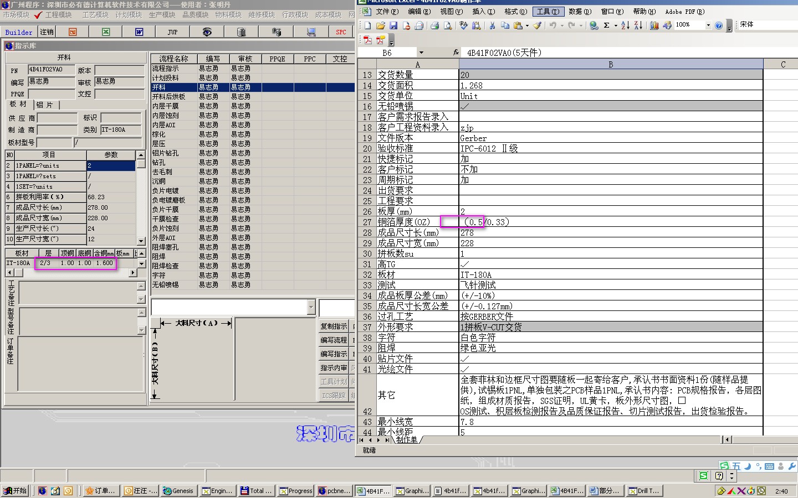
Task: Open the Undo history dropdown arrow
Action: point(562,25)
